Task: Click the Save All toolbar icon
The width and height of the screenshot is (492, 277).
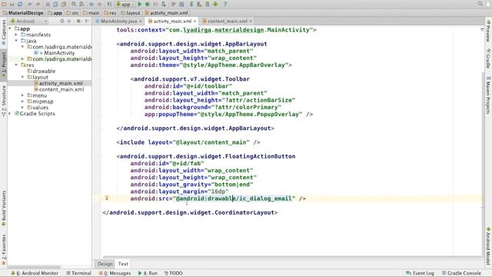Action: pyautogui.click(x=12, y=4)
